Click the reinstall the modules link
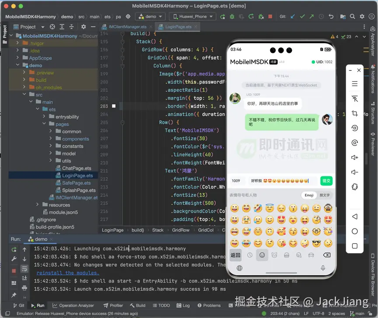The image size is (378, 318). (68, 273)
